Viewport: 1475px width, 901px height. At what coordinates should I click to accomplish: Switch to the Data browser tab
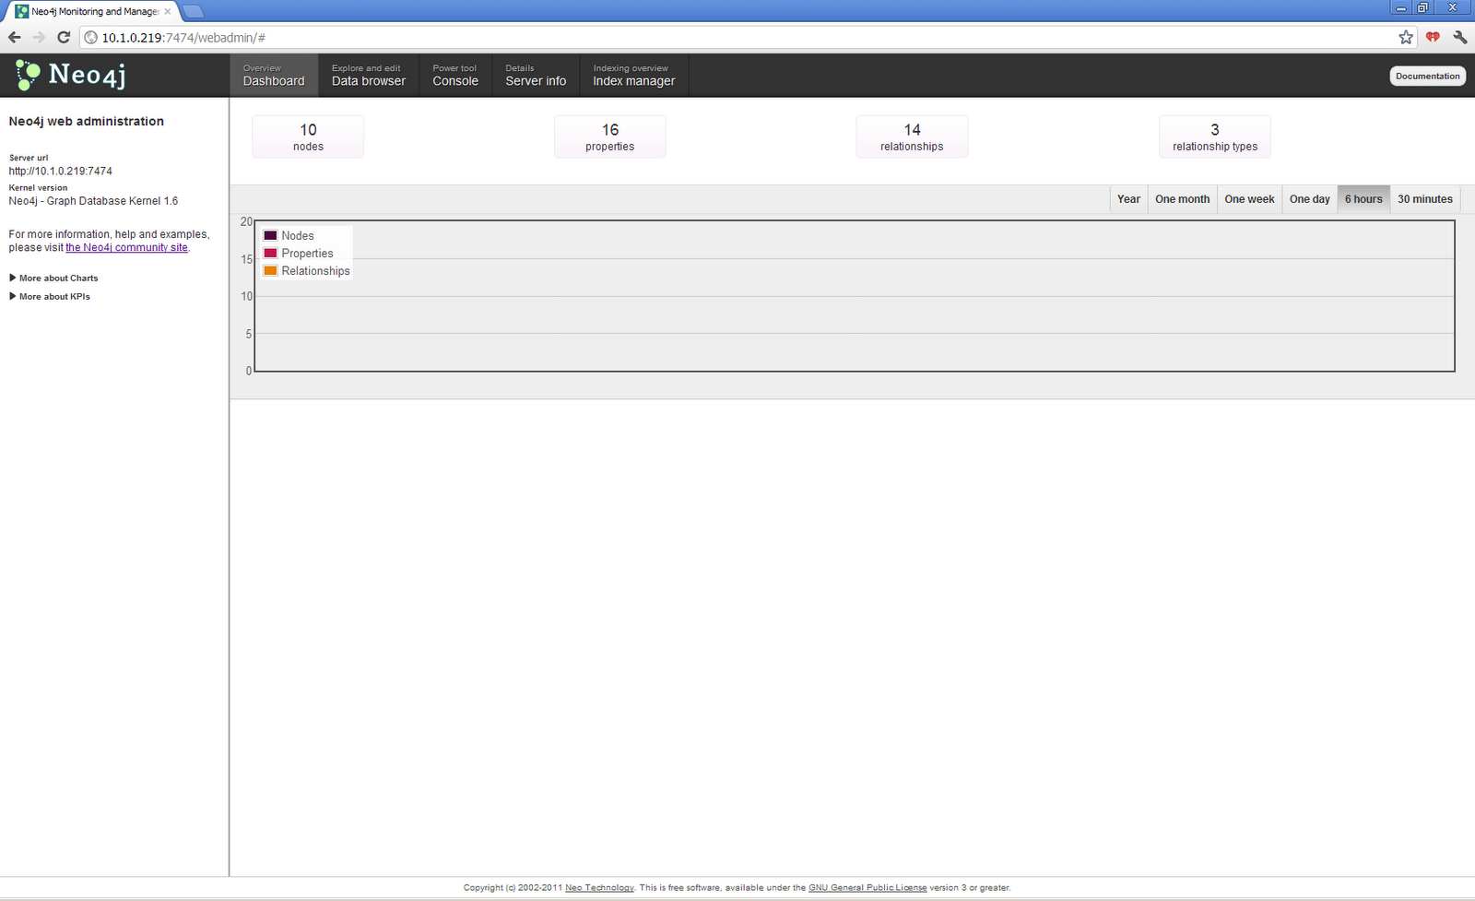[x=369, y=75]
